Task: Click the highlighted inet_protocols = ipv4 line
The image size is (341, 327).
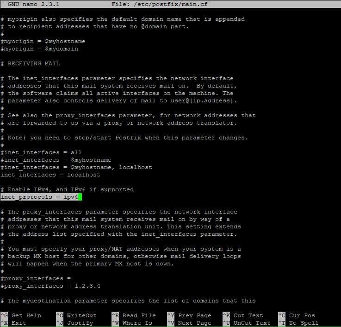Action: click(39, 197)
